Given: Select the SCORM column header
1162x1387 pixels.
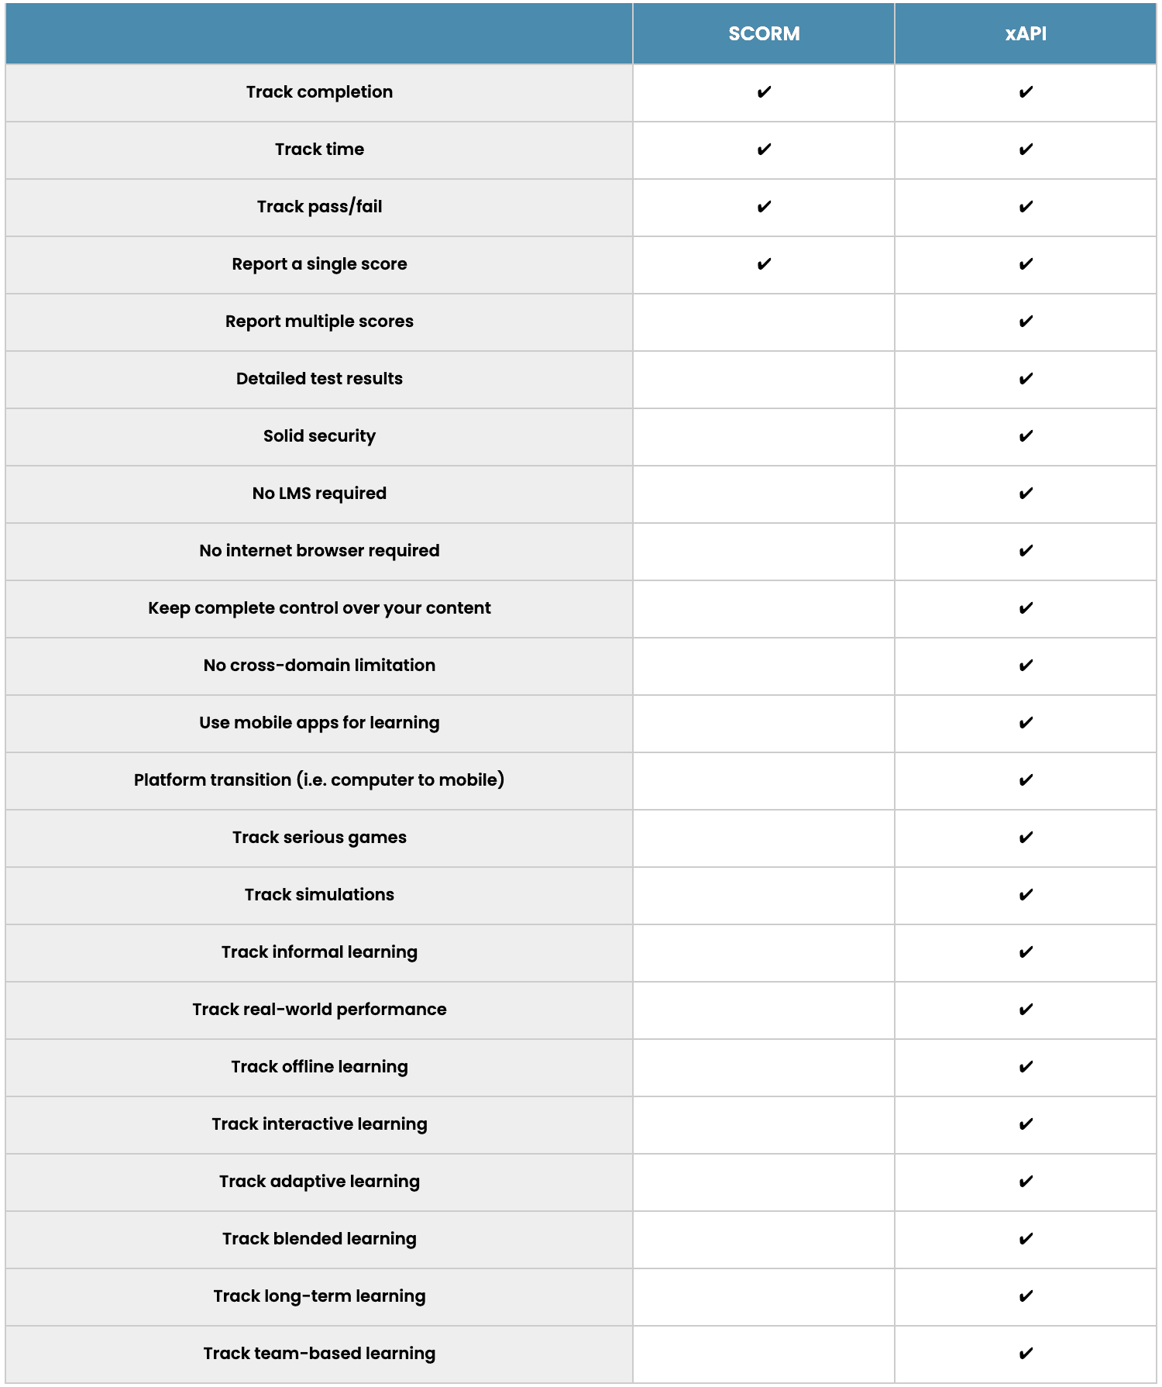Looking at the screenshot, I should click(764, 34).
